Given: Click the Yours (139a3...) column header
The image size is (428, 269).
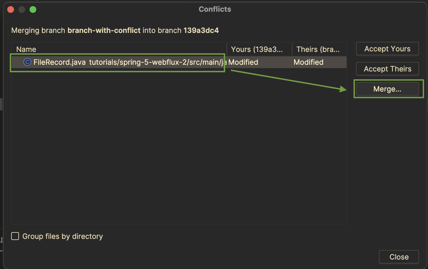Looking at the screenshot, I should coord(257,49).
